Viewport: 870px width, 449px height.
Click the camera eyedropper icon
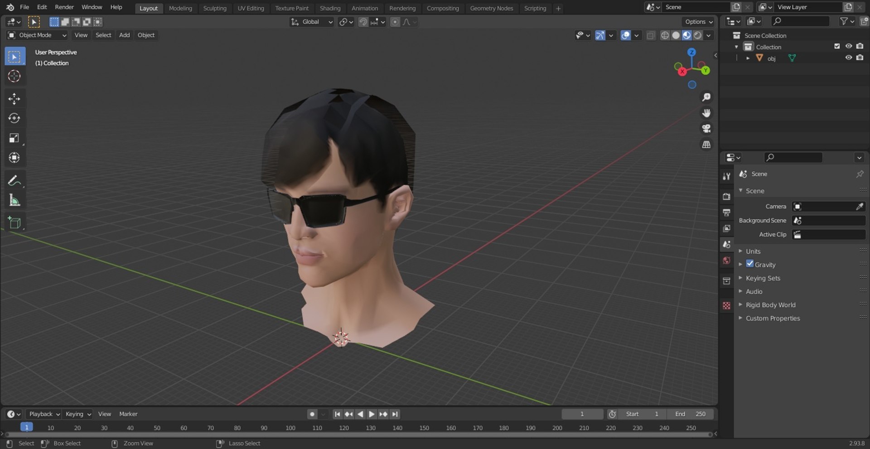[x=860, y=207]
